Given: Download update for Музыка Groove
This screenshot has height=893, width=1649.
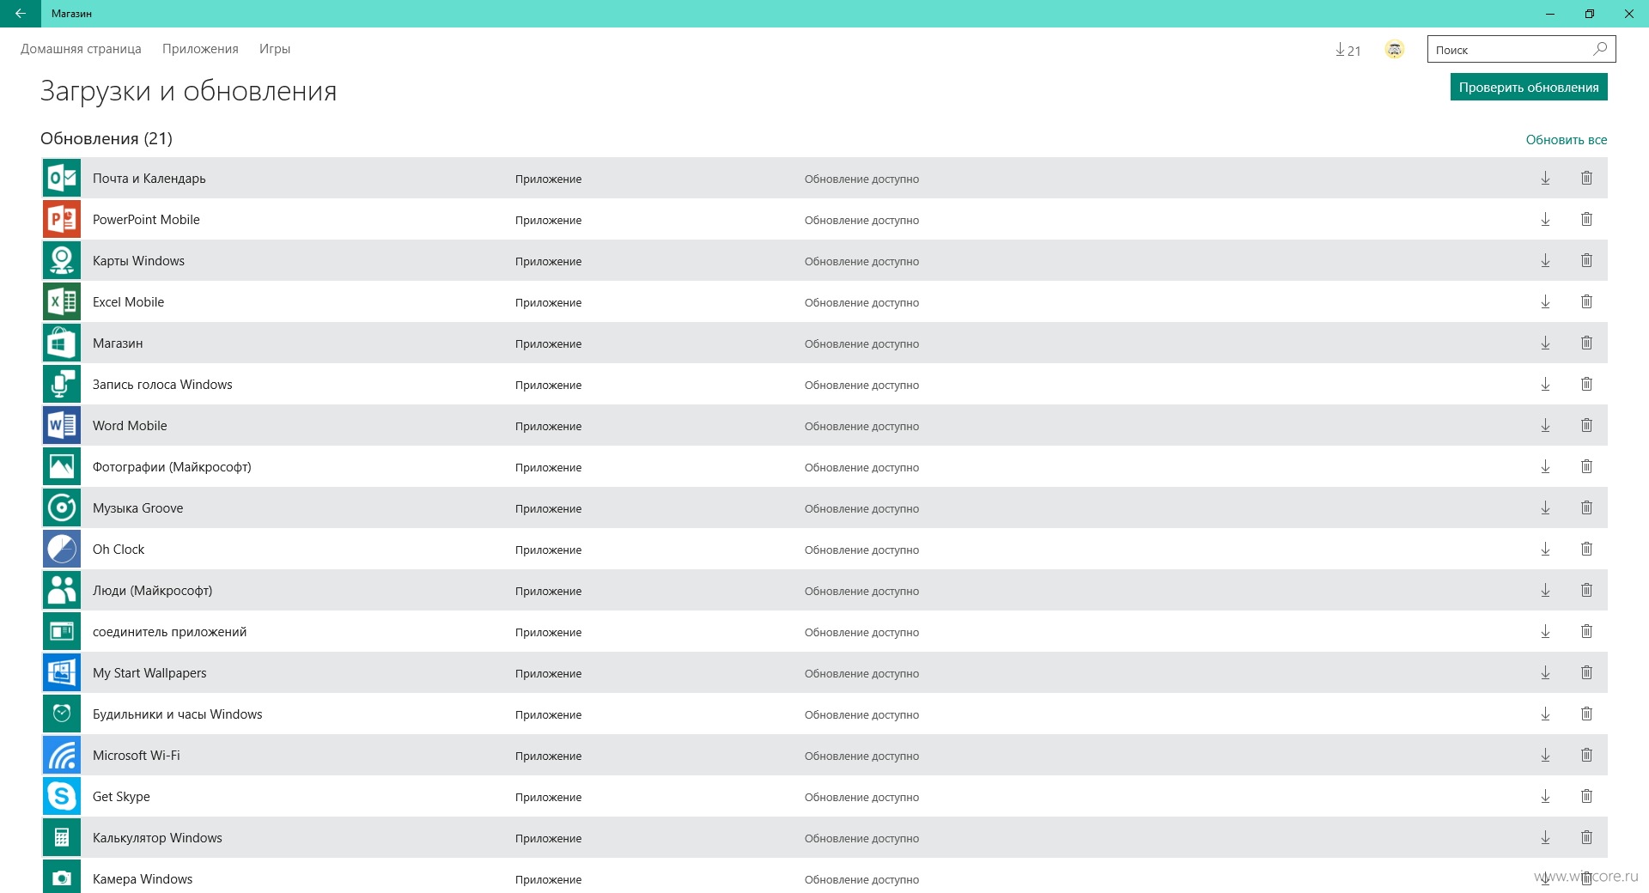Looking at the screenshot, I should pos(1545,507).
